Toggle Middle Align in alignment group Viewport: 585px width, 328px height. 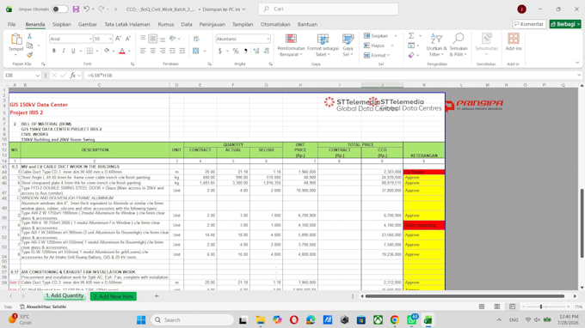(x=152, y=39)
